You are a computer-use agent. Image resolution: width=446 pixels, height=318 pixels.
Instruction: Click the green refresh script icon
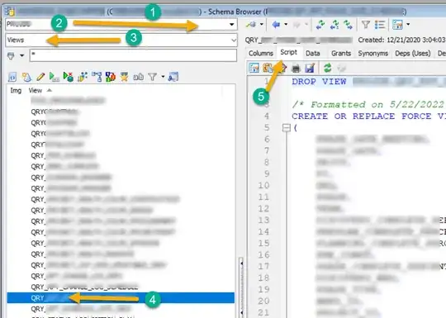coord(328,68)
